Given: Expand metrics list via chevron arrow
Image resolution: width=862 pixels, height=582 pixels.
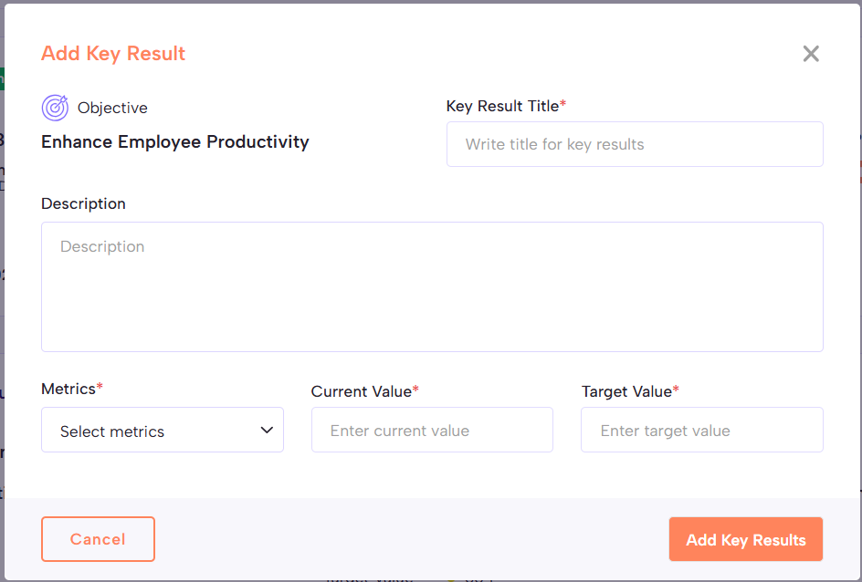Looking at the screenshot, I should 267,430.
